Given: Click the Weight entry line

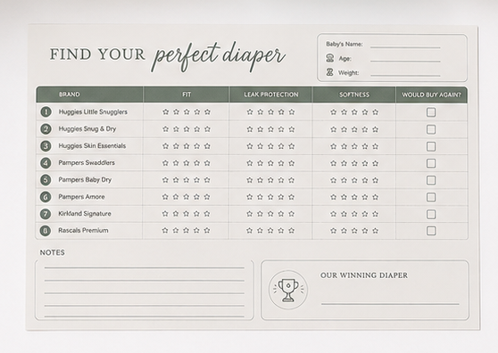Looking at the screenshot, I should click(405, 76).
